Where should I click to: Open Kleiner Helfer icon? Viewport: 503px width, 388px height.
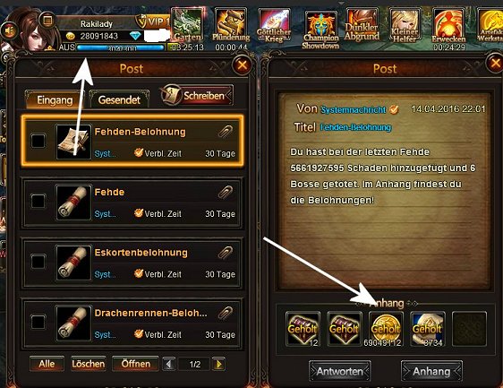point(405,26)
